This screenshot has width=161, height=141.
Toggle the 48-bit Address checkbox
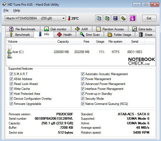[11, 79]
